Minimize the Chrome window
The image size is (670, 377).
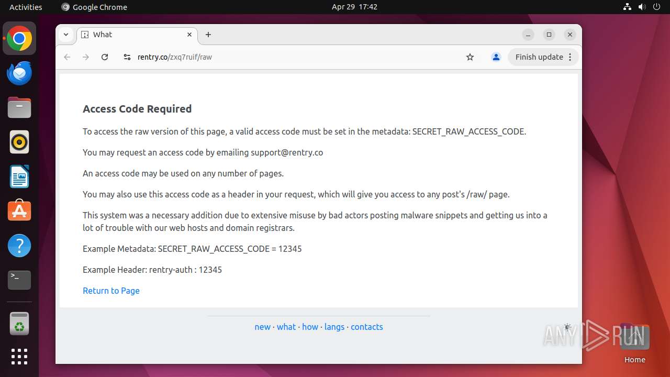coord(528,35)
